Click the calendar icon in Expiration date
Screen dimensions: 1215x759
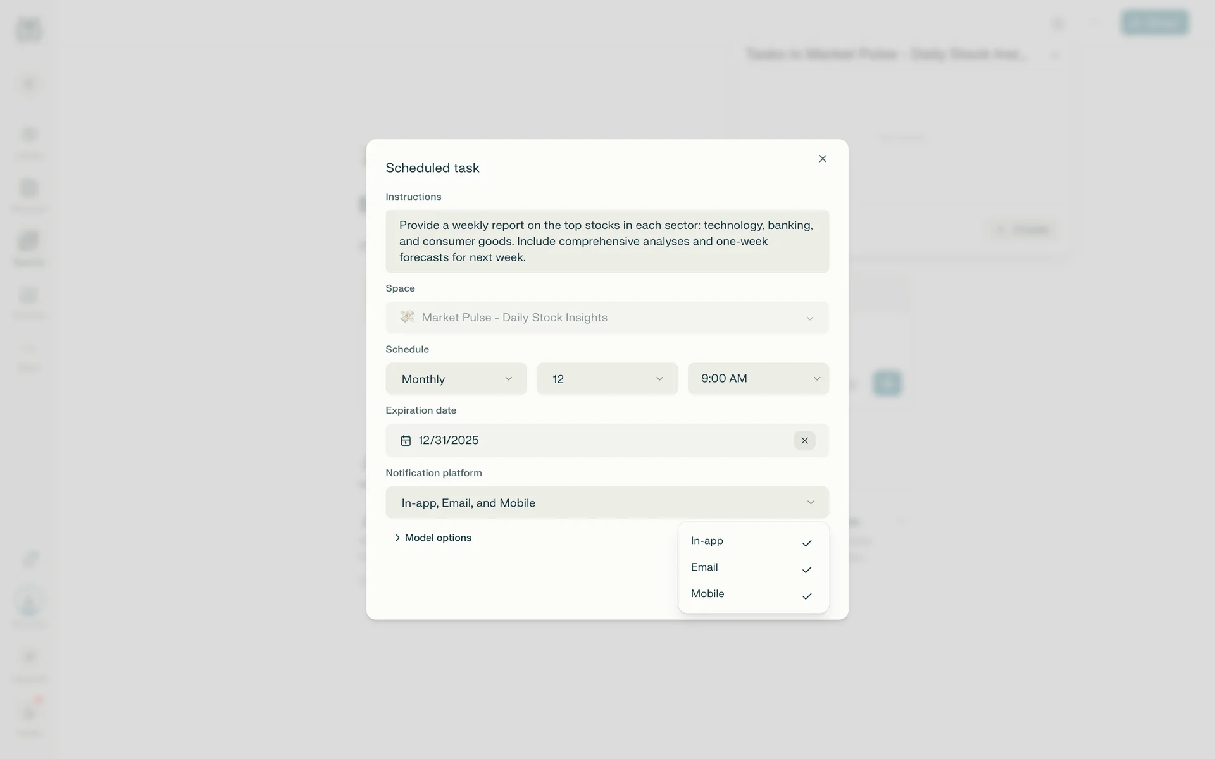coord(406,441)
